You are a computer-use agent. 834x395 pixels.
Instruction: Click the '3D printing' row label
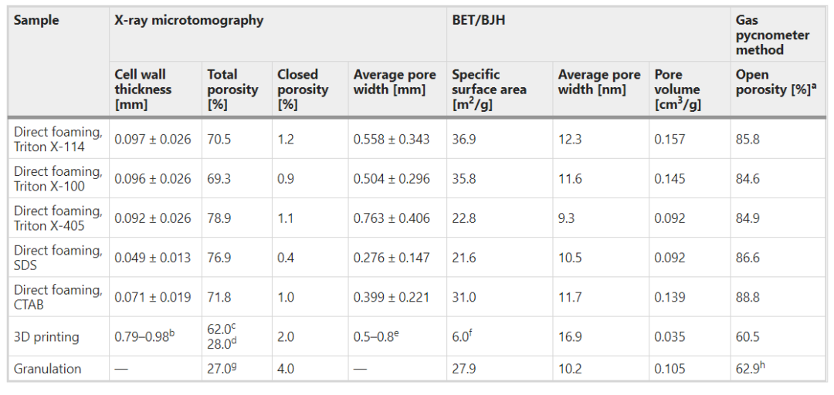point(46,337)
